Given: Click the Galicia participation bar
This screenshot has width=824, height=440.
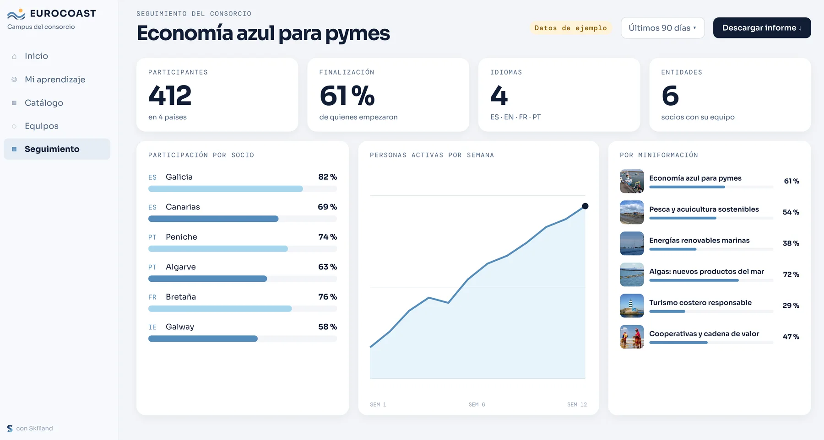Looking at the screenshot, I should (243, 189).
